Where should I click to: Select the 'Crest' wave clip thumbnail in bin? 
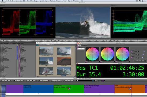click(x=46, y=61)
